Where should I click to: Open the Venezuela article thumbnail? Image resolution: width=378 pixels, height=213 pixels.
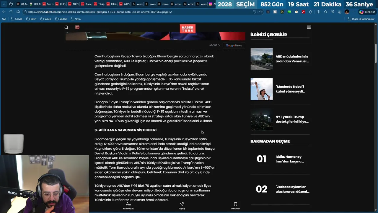pyautogui.click(x=262, y=59)
